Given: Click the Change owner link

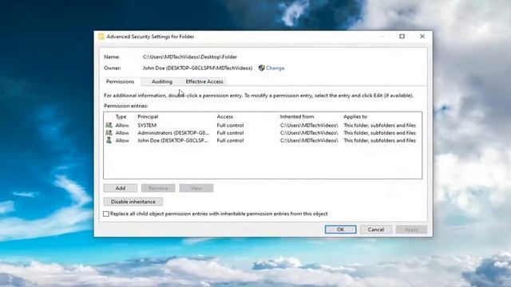Looking at the screenshot, I should click(x=275, y=68).
